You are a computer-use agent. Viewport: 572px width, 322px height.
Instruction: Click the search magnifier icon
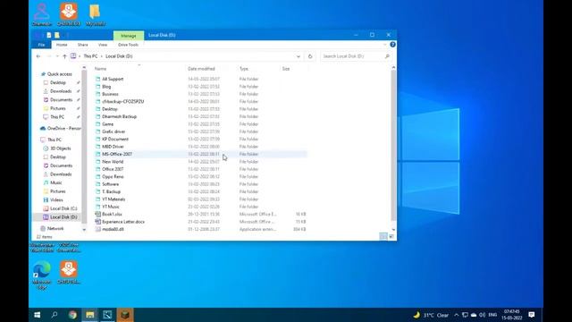[x=387, y=56]
